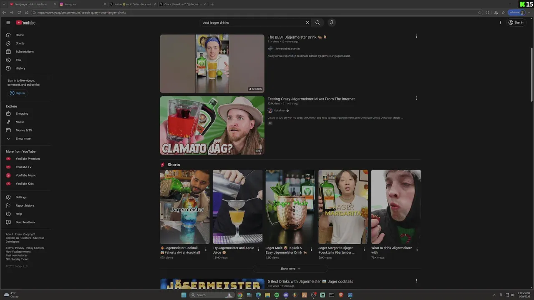This screenshot has width=534, height=300.
Task: Click Sign in at top right
Action: [516, 22]
